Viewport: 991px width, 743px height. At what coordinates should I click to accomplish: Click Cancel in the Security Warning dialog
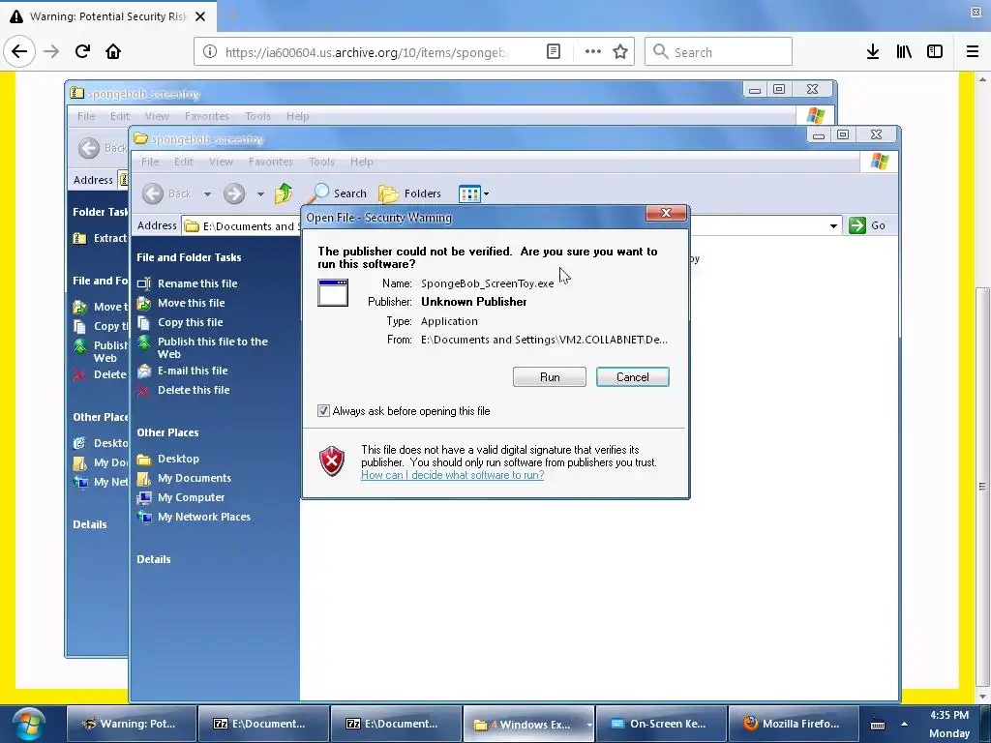point(632,377)
